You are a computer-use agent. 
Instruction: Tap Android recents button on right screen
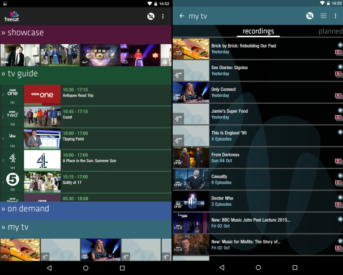click(x=295, y=268)
